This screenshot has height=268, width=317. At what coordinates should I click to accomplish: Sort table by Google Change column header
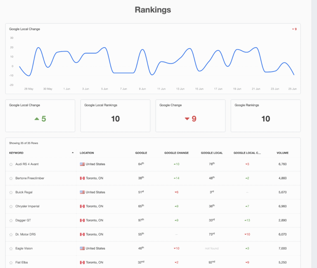(x=176, y=153)
